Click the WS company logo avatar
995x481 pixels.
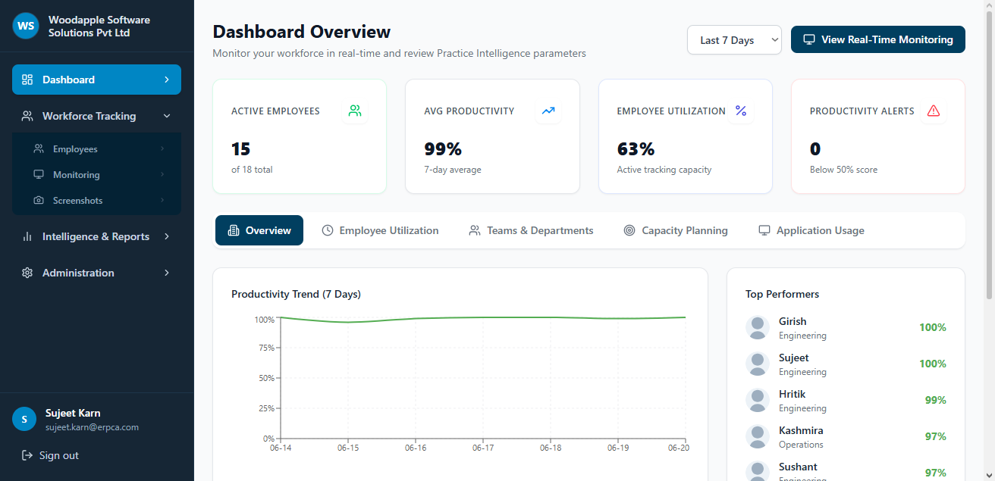click(26, 26)
